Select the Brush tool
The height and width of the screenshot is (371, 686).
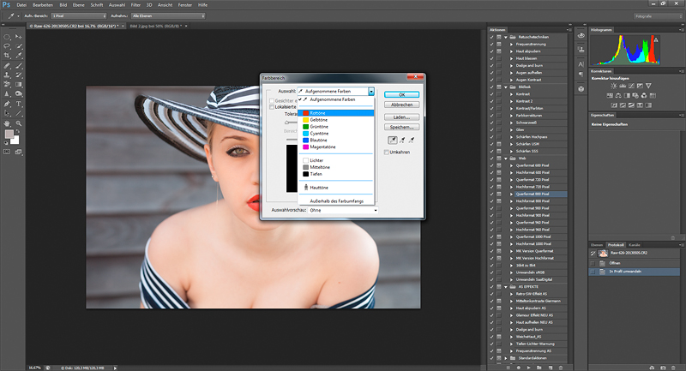point(19,66)
